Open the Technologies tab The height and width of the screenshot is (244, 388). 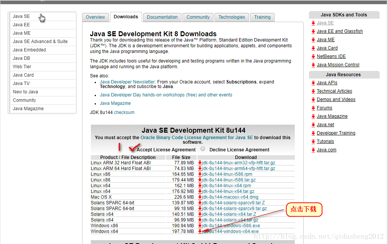pyautogui.click(x=231, y=17)
